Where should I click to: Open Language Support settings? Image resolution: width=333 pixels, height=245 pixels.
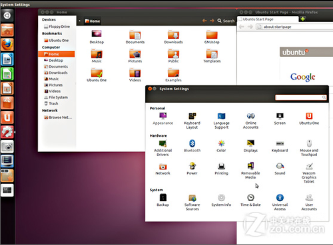tap(221, 121)
